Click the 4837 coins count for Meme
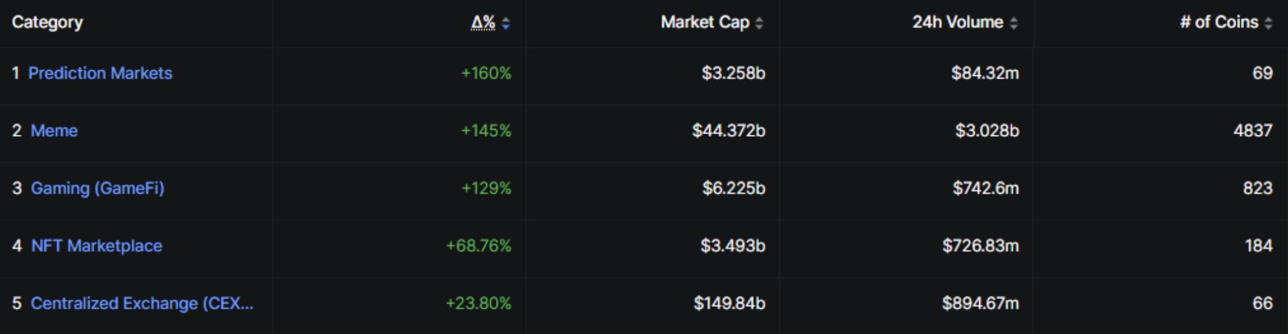 click(x=1252, y=130)
